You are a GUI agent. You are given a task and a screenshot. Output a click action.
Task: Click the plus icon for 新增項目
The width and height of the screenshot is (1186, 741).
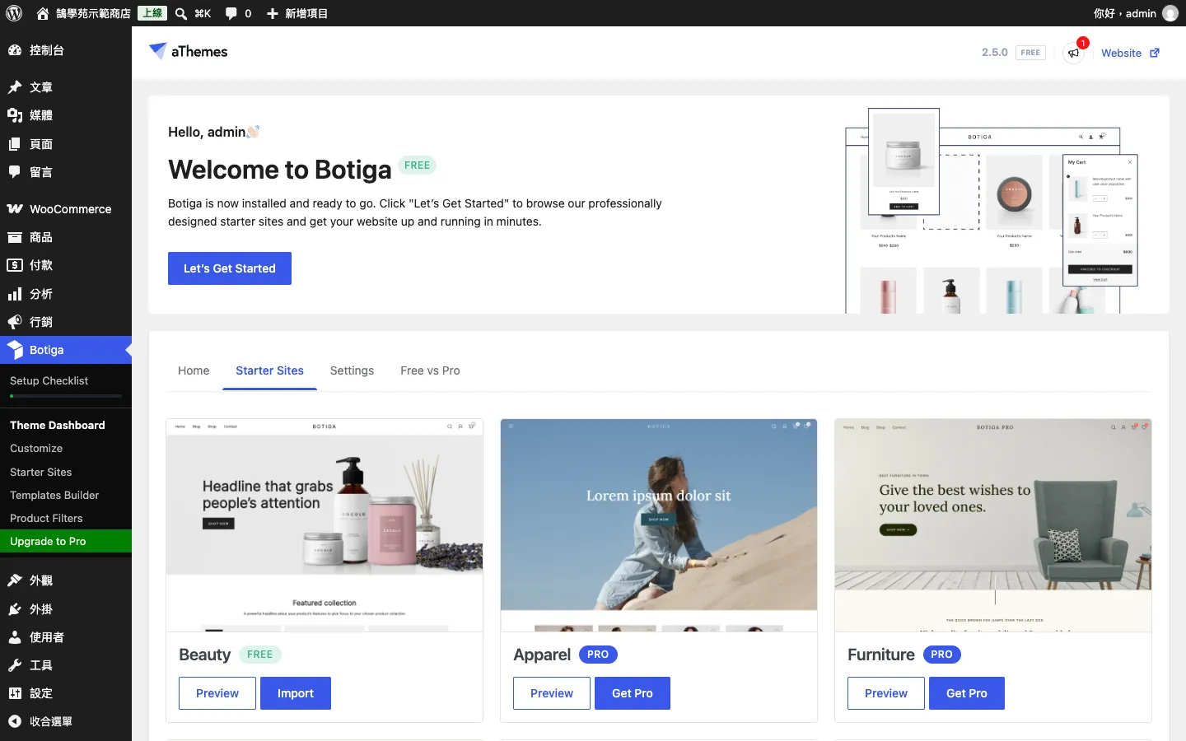coord(273,13)
